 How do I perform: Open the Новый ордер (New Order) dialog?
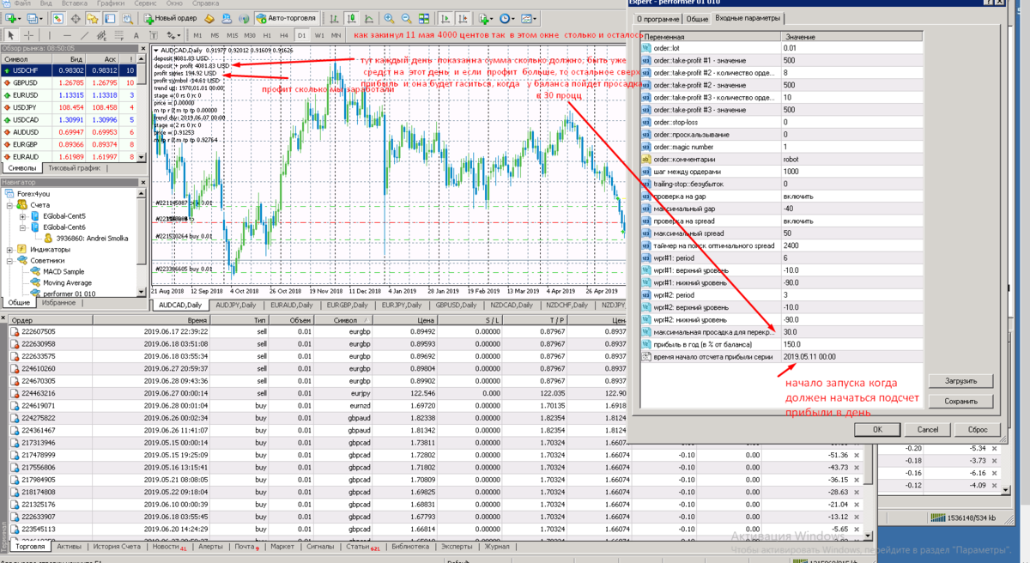pyautogui.click(x=172, y=18)
